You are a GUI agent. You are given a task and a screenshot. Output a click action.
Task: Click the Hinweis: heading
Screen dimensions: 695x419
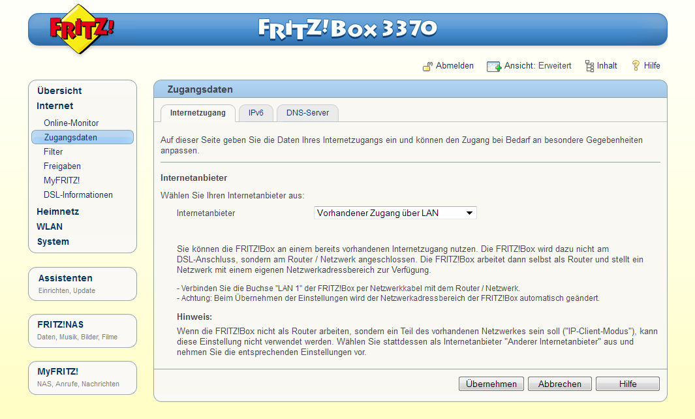(194, 317)
